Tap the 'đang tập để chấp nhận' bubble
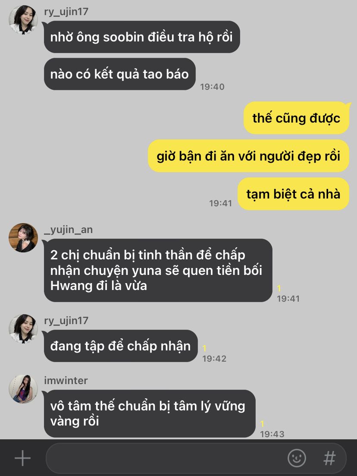This screenshot has width=357, height=476. [x=121, y=346]
